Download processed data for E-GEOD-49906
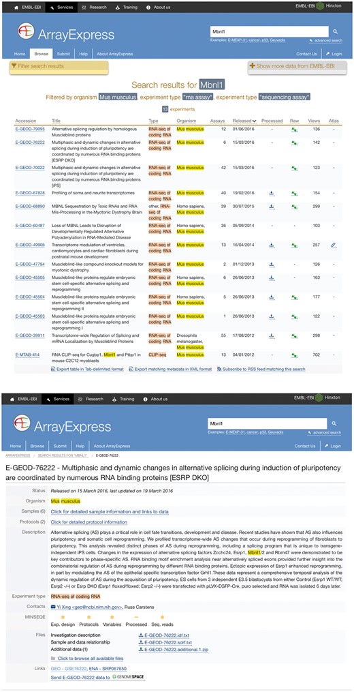Screen dimensions: 354x692 pyautogui.click(x=271, y=245)
